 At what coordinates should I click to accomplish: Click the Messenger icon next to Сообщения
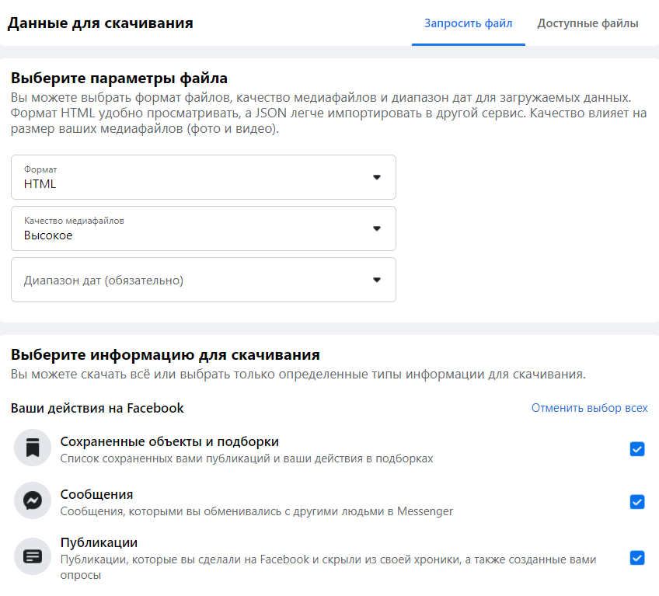pyautogui.click(x=33, y=502)
